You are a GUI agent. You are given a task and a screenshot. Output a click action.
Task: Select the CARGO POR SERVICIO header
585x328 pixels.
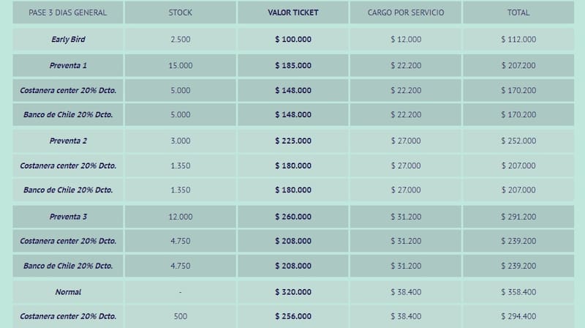pyautogui.click(x=406, y=12)
